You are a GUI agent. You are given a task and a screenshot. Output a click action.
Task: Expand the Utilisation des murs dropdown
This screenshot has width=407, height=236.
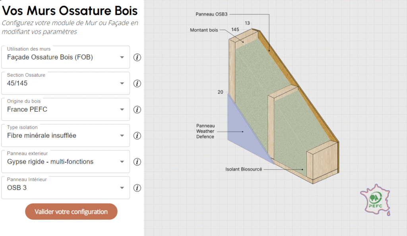pyautogui.click(x=122, y=57)
